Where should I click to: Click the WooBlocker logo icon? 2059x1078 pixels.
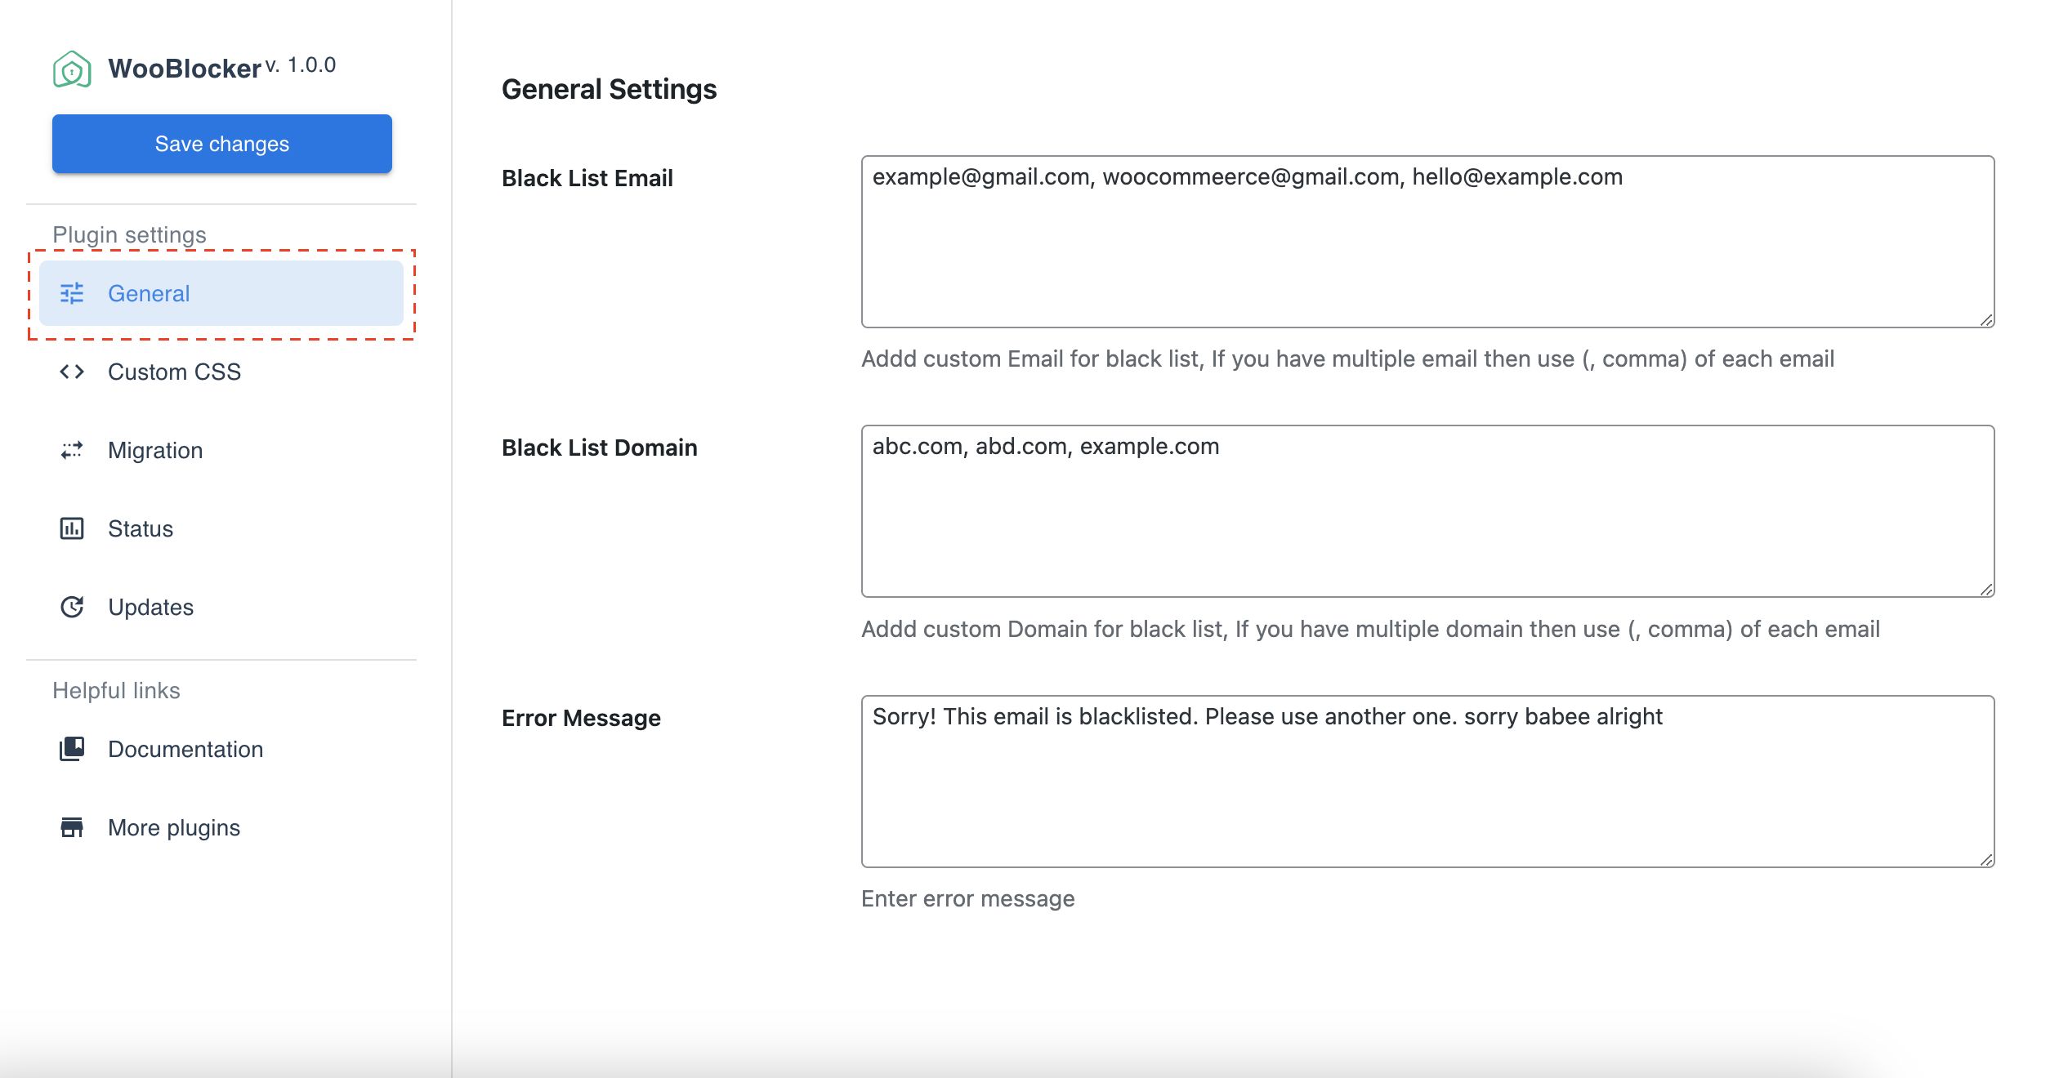point(72,69)
